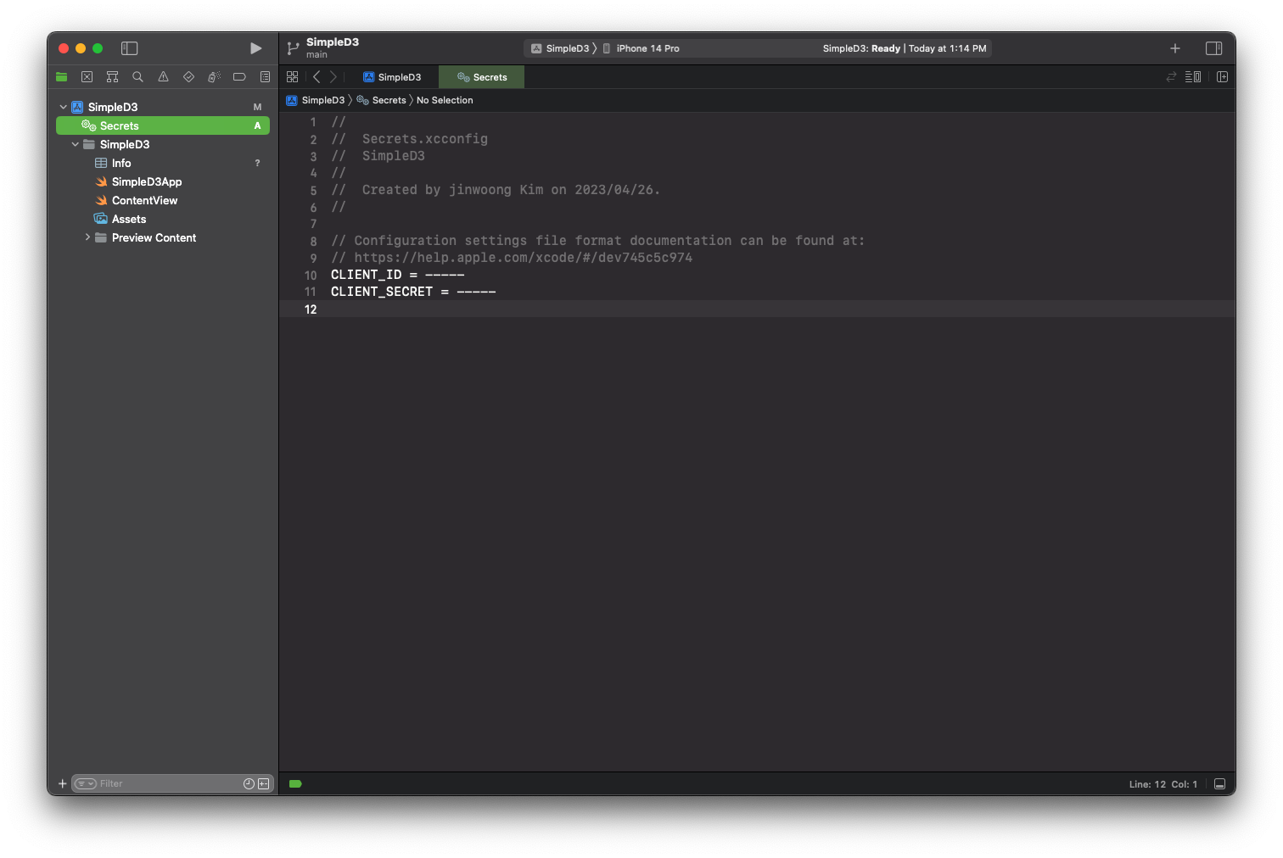Open the editor options menu
Screen dimensions: 1283x858
coord(1193,77)
